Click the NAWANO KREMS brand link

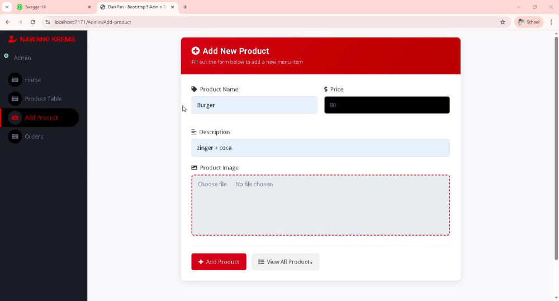(42, 39)
